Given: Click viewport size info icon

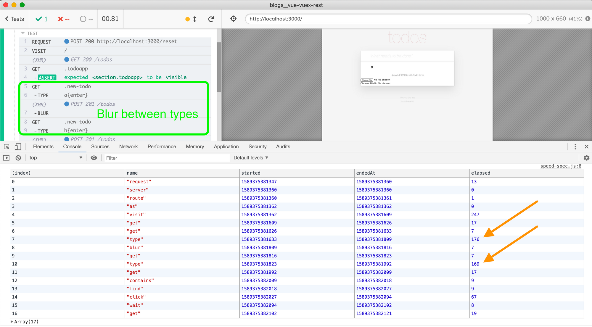Looking at the screenshot, I should [x=588, y=19].
